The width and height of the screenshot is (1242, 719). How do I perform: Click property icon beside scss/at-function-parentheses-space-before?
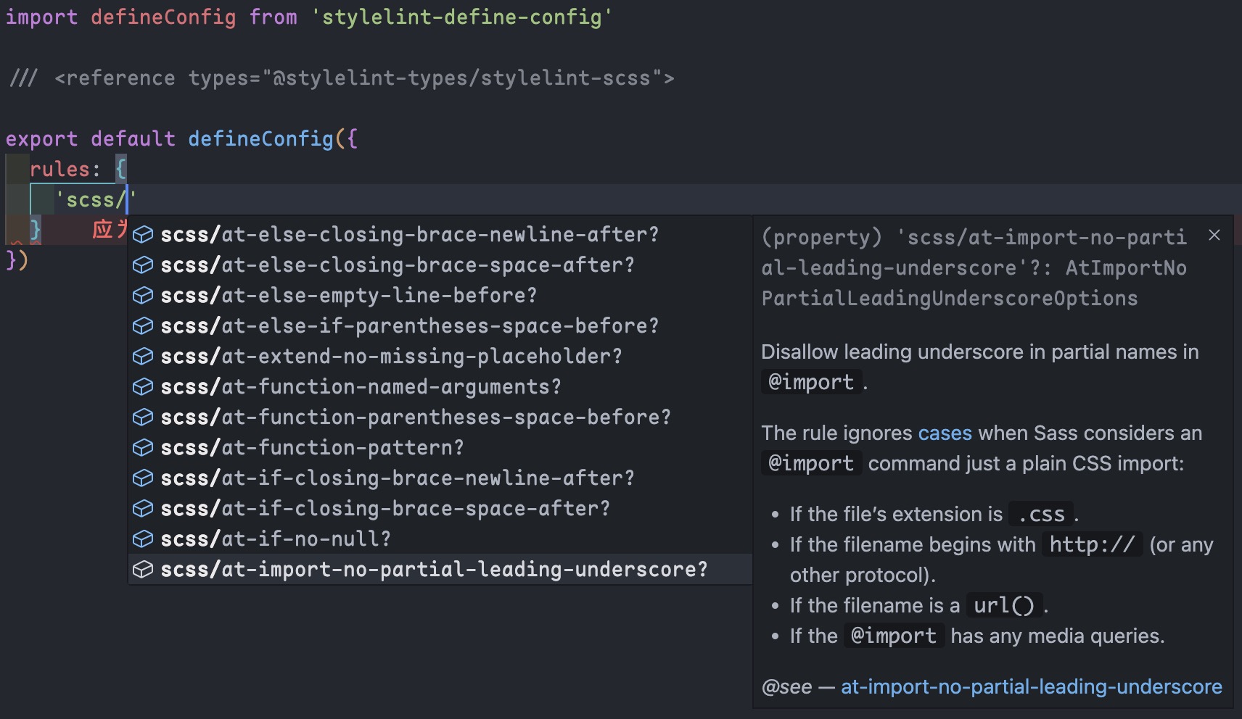(x=143, y=417)
